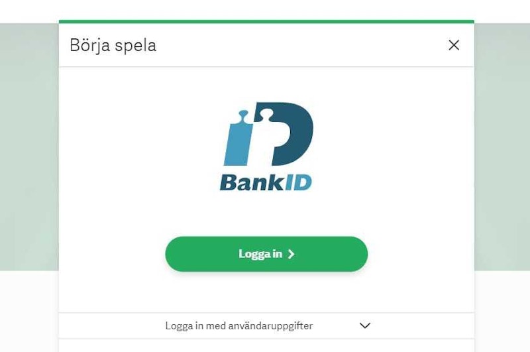The width and height of the screenshot is (530, 352).
Task: Select the light blue 'i' logo piece
Action: tap(238, 138)
